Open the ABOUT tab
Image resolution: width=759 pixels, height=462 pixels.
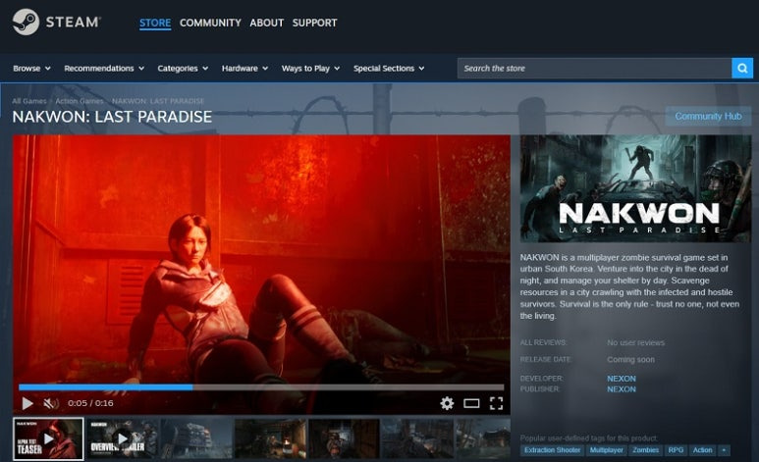(x=266, y=23)
